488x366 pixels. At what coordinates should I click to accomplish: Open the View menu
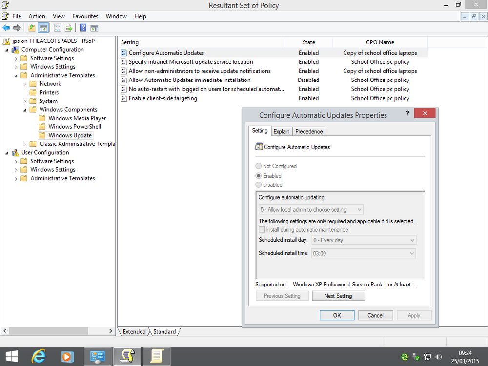tap(59, 16)
